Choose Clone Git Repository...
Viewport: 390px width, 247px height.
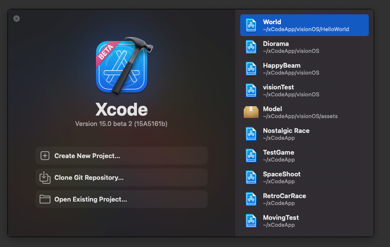click(122, 177)
